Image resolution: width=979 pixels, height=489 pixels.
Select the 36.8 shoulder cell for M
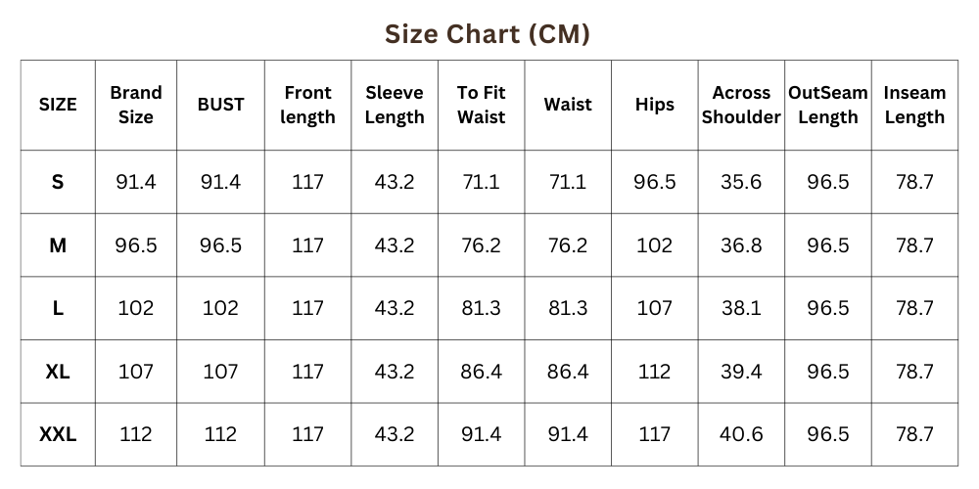pos(741,245)
